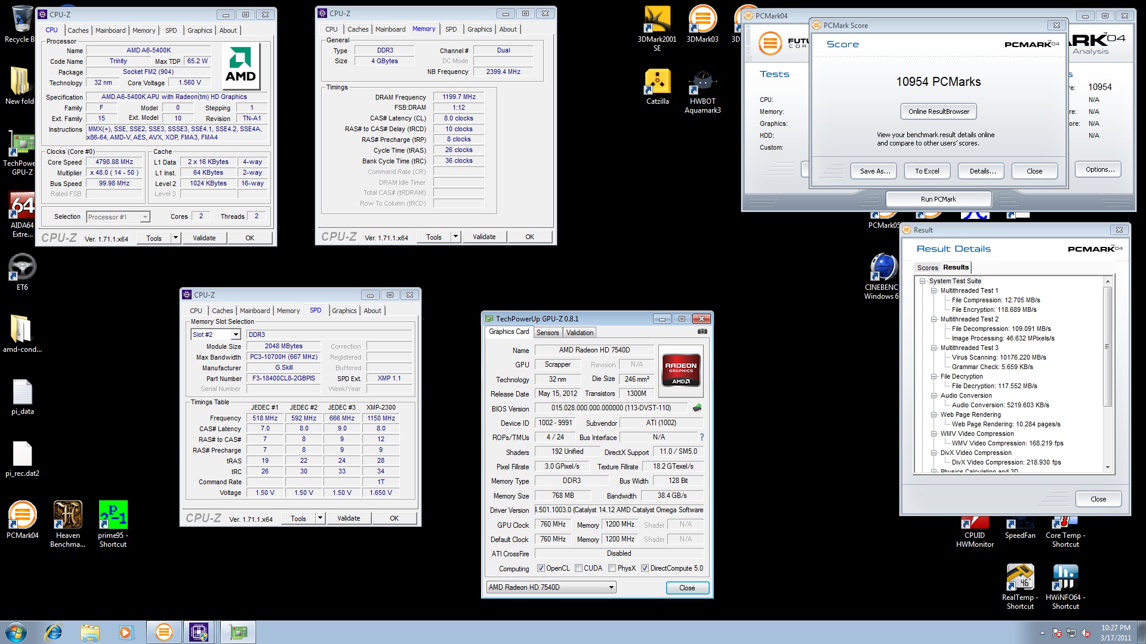Open Internet Explorer from the taskbar
The width and height of the screenshot is (1146, 644).
(54, 632)
